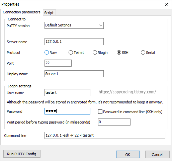This screenshot has width=172, height=161.
Task: Click the Properties title bar text
Action: 10,4
